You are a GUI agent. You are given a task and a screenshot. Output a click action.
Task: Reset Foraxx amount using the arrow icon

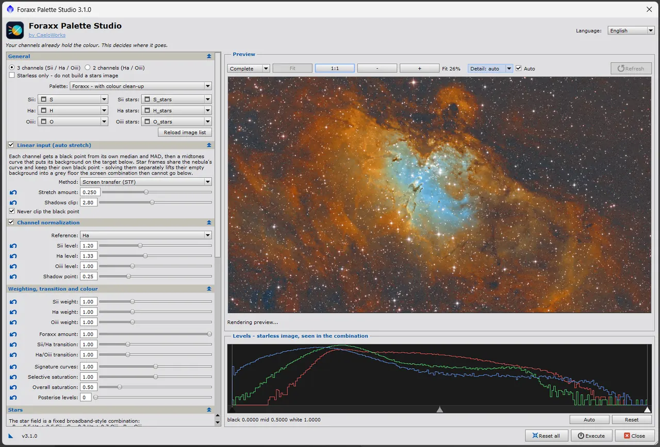coord(13,335)
